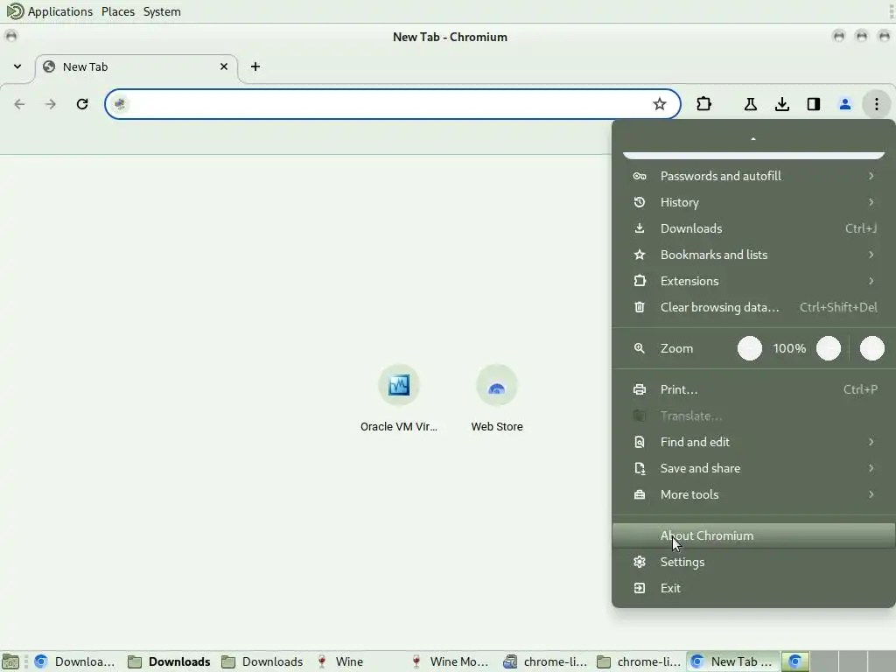Viewport: 896px width, 672px height.
Task: Reload the page with refresh icon
Action: 82,104
